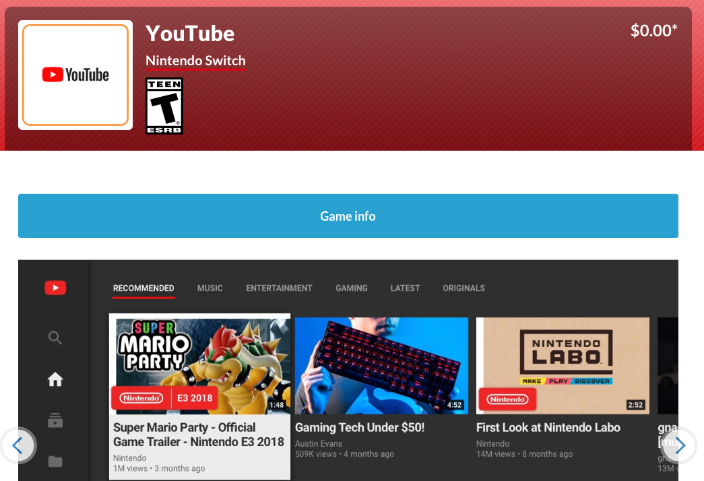Switch to the Recommended tab

[143, 288]
